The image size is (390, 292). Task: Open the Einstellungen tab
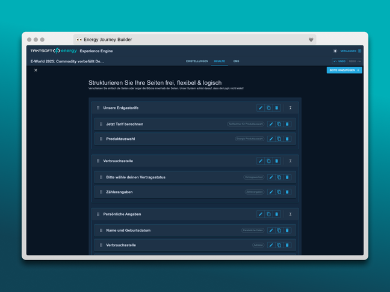[x=197, y=61]
